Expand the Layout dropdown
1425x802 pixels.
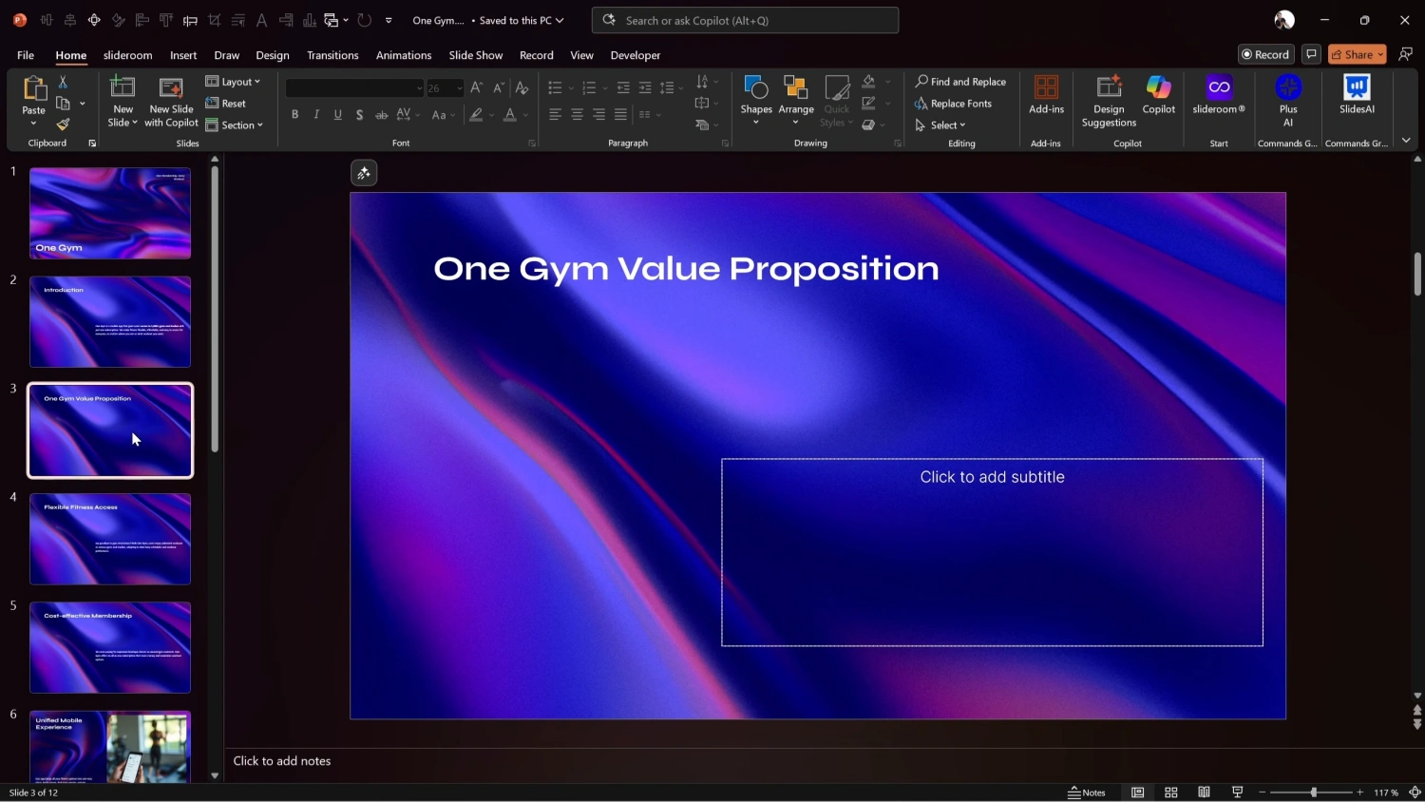pos(233,82)
